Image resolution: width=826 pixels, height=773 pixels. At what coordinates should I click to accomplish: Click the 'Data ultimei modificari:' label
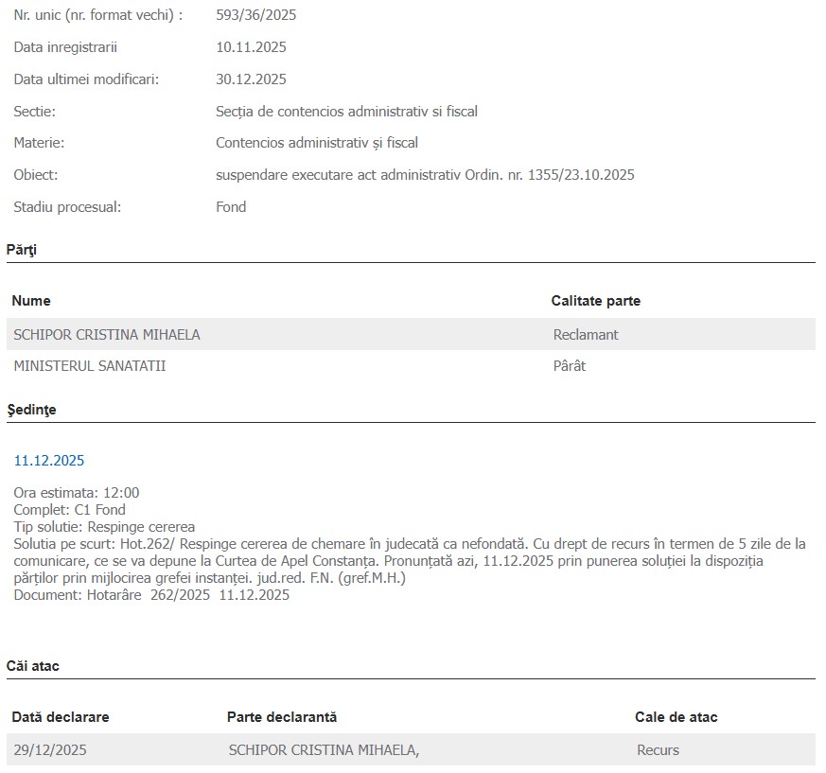86,79
